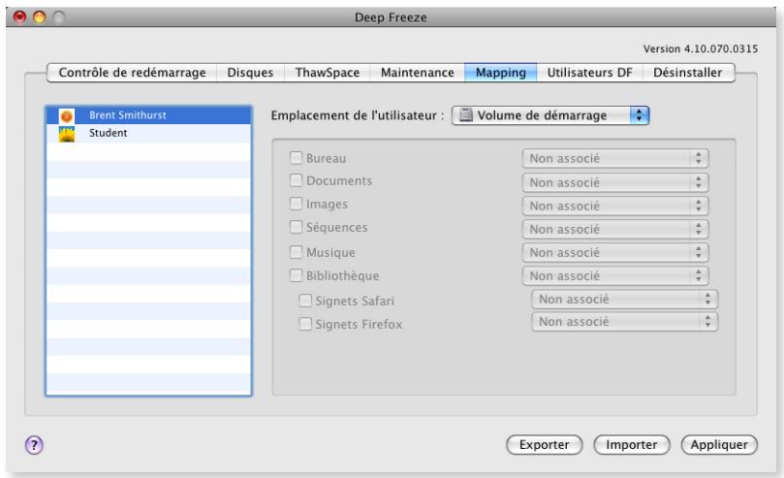Image resolution: width=784 pixels, height=478 pixels.
Task: Expand the Signets Safari association dropdown
Action: pyautogui.click(x=624, y=299)
